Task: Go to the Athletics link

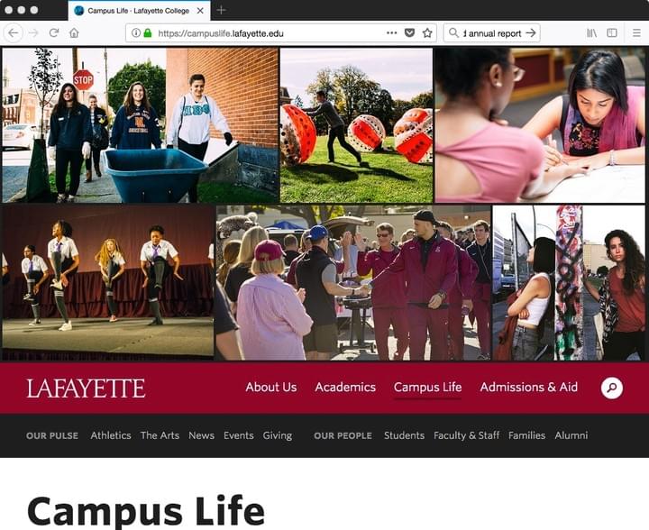Action: click(x=111, y=435)
